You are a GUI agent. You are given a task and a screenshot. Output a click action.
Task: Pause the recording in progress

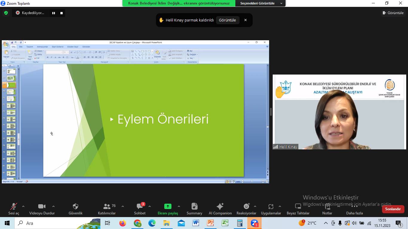click(x=54, y=13)
